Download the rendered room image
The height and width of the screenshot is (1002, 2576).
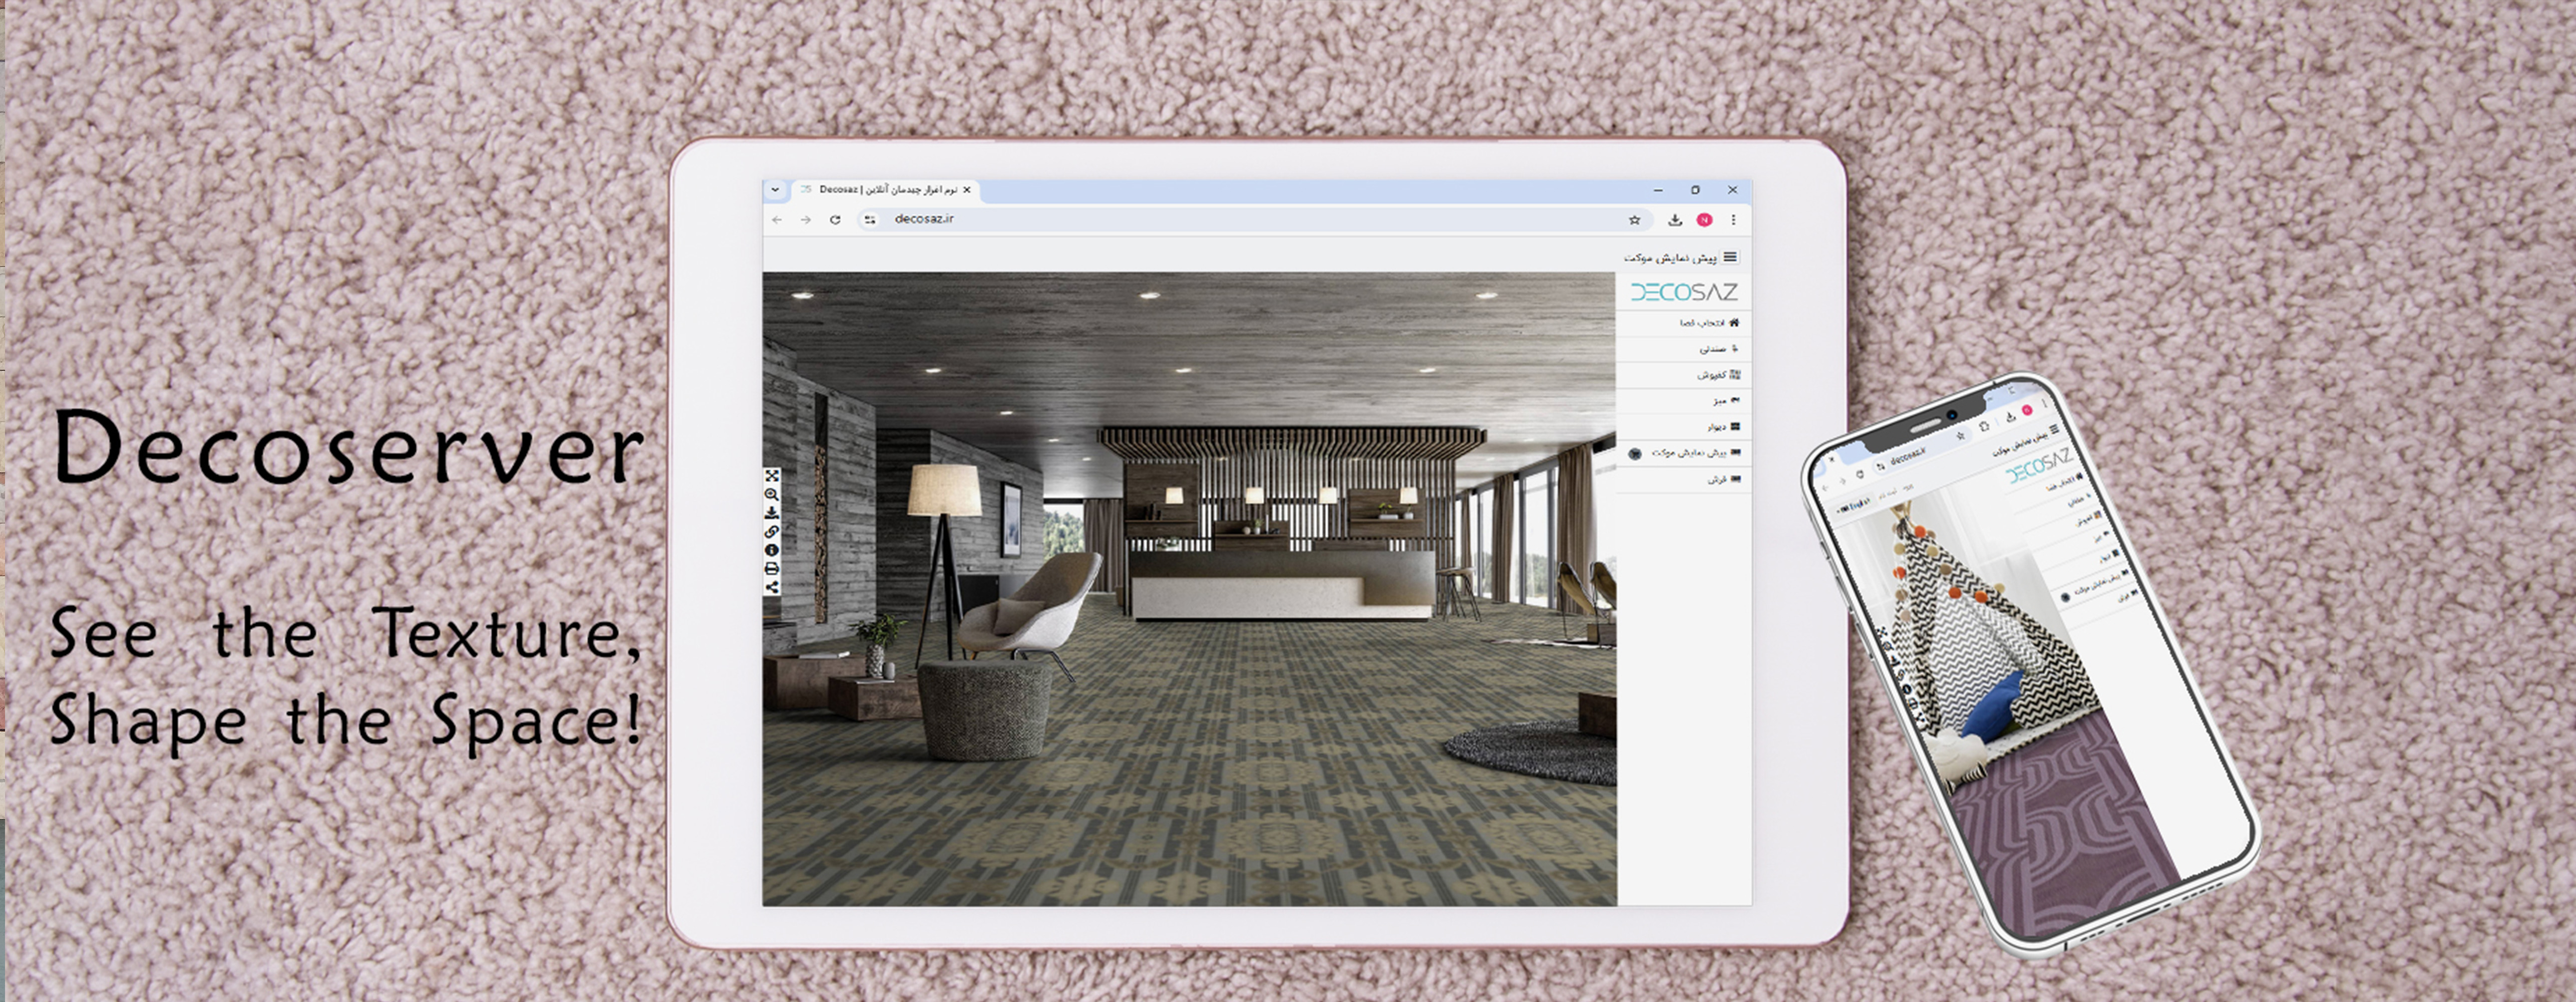[x=772, y=513]
